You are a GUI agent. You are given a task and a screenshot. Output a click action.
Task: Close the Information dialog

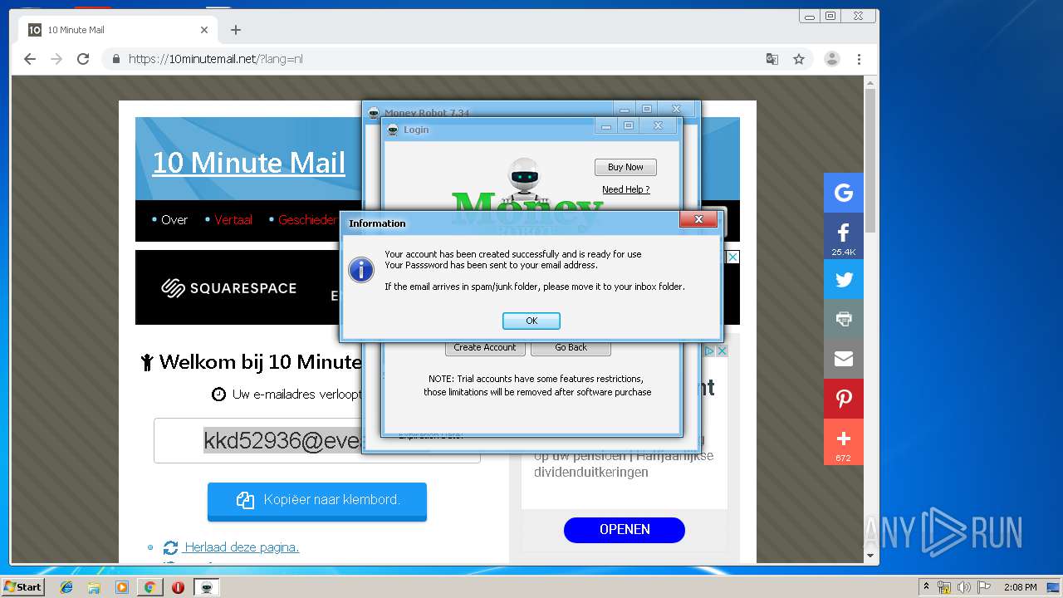[698, 219]
